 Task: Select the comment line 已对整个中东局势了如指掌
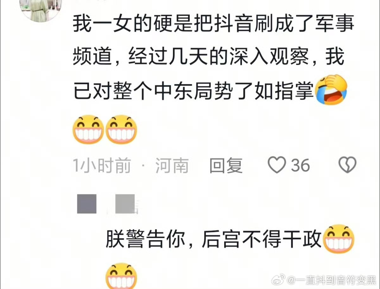point(193,90)
